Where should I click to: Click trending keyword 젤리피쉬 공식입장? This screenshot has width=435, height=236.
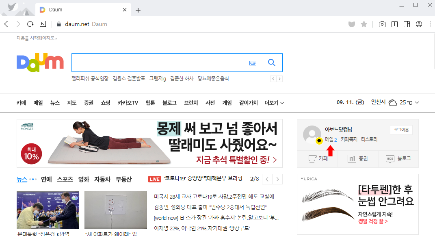point(90,79)
